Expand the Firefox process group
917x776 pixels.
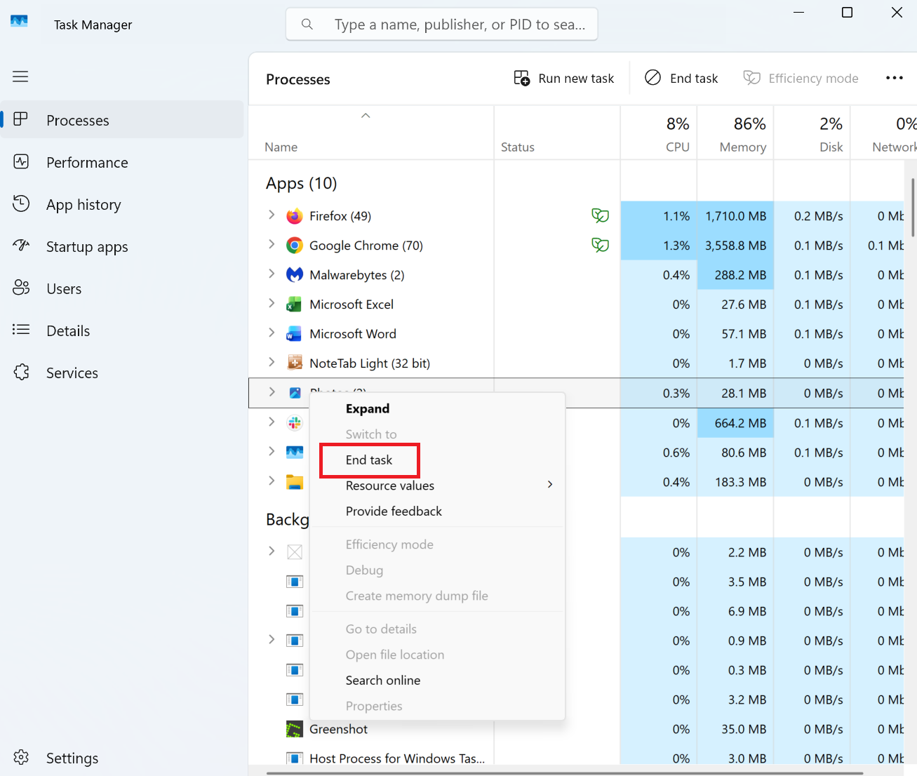pyautogui.click(x=272, y=215)
